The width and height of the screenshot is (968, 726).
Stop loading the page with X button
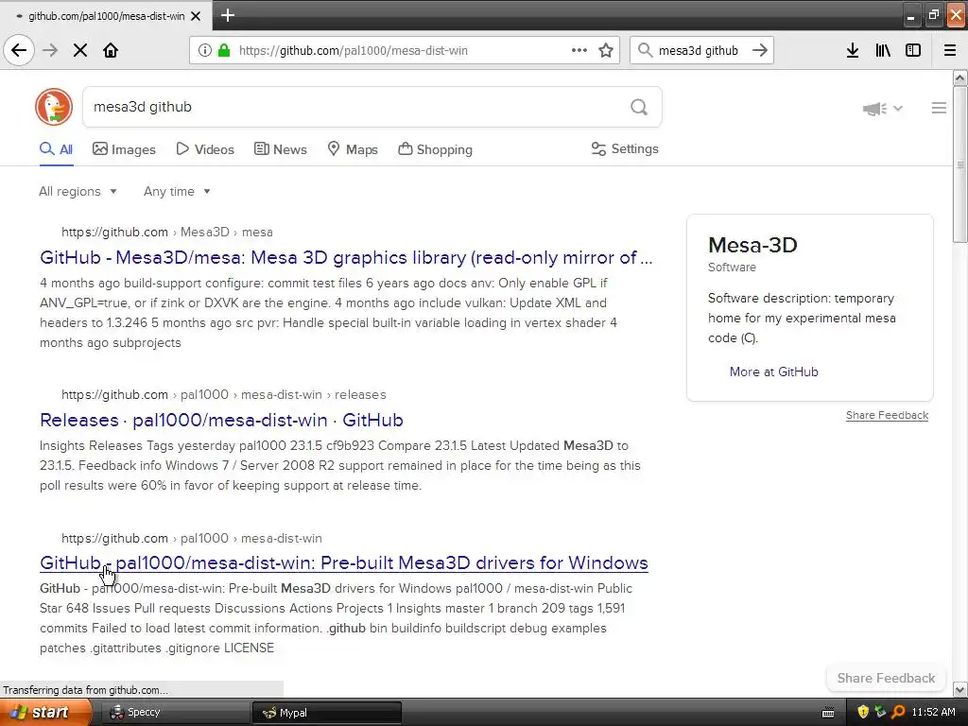point(79,50)
